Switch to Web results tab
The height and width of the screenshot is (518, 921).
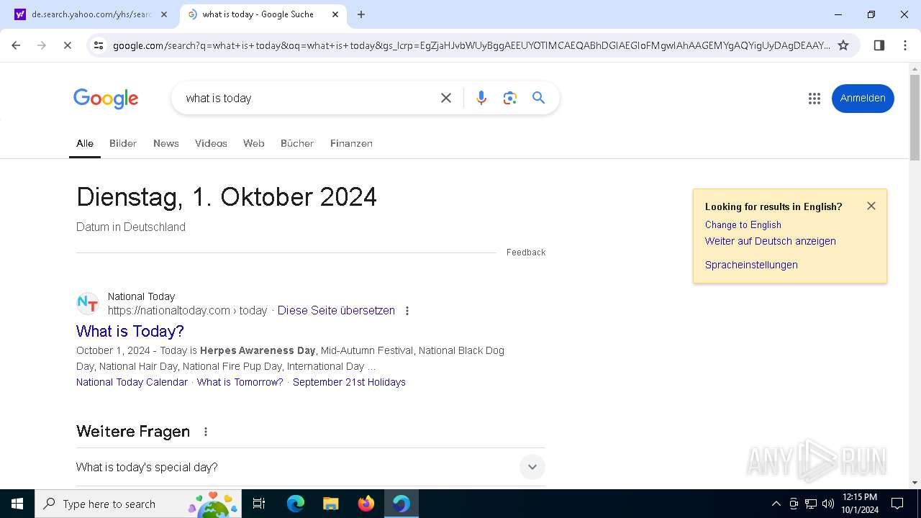click(x=254, y=143)
